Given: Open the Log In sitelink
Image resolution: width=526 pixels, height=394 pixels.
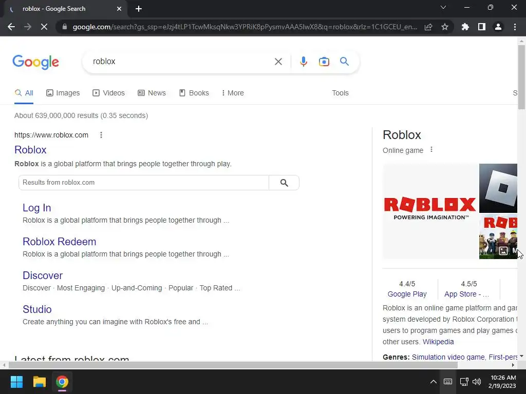Looking at the screenshot, I should [36, 208].
